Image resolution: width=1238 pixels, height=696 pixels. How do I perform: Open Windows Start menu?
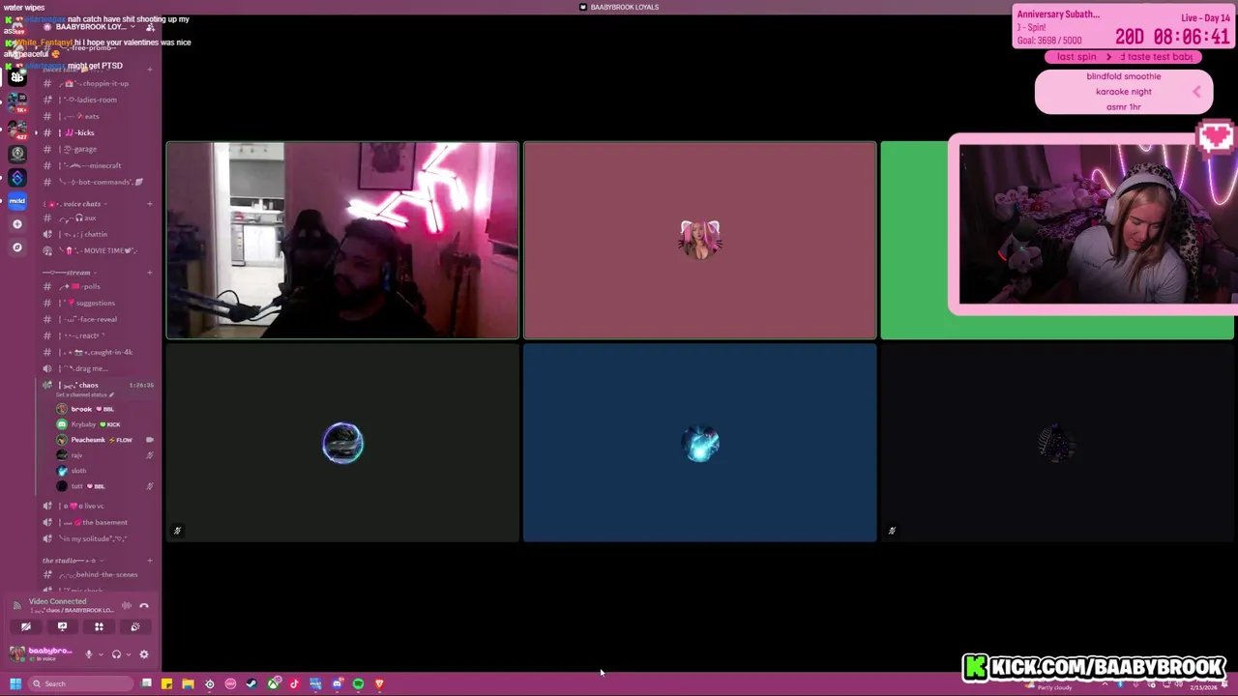click(x=15, y=684)
